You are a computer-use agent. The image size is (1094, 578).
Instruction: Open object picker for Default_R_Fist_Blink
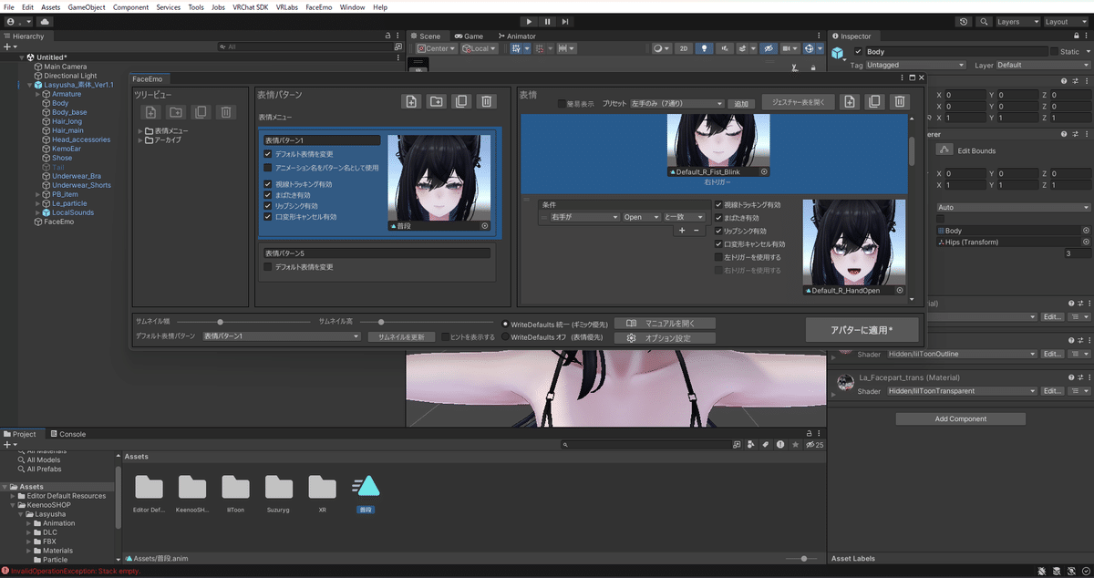(x=763, y=171)
